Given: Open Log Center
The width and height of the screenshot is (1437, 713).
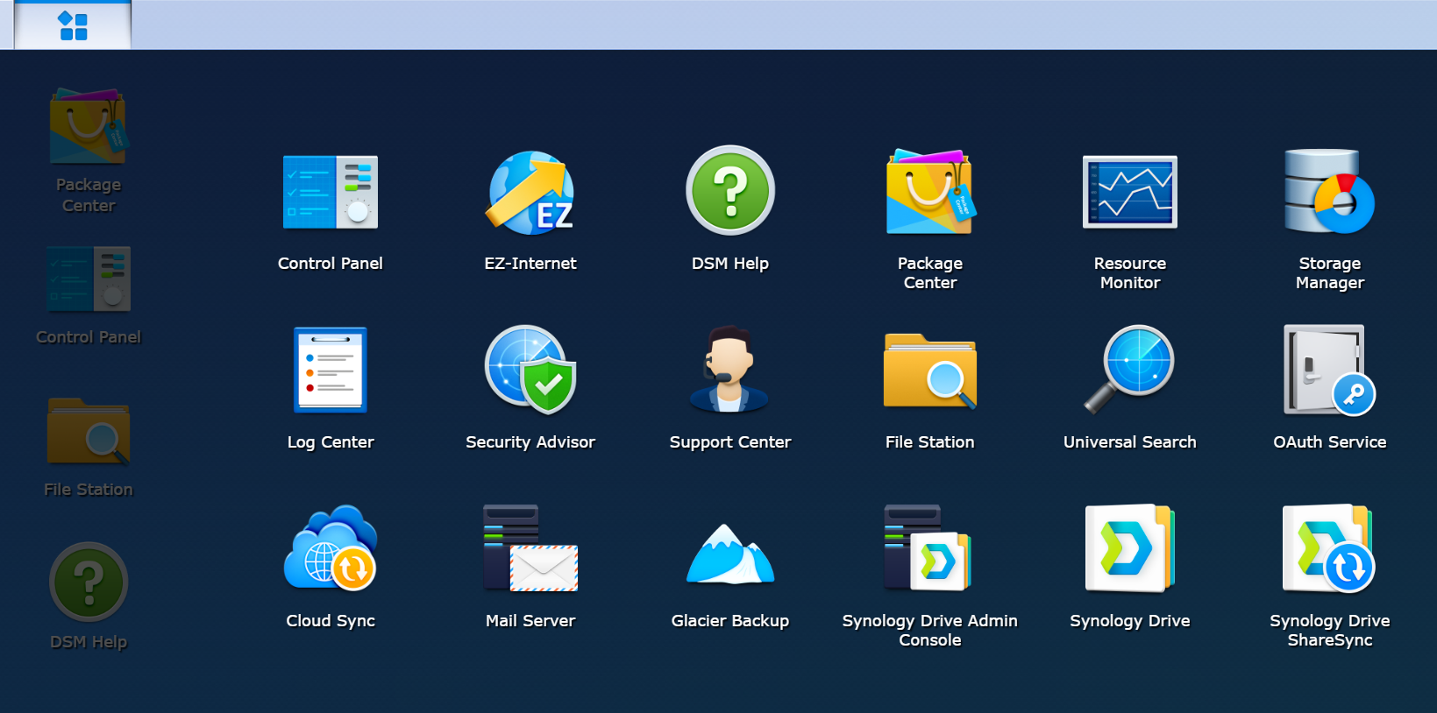Looking at the screenshot, I should (x=331, y=370).
